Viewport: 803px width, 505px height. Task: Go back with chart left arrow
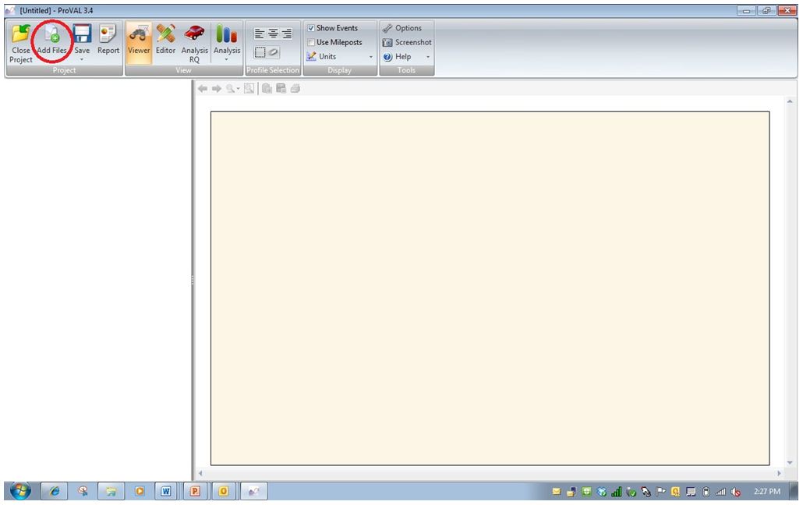pos(203,89)
